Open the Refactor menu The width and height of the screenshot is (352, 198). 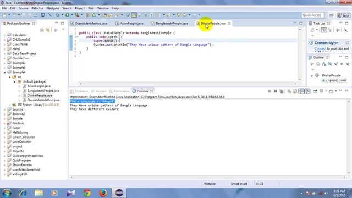pos(37,8)
